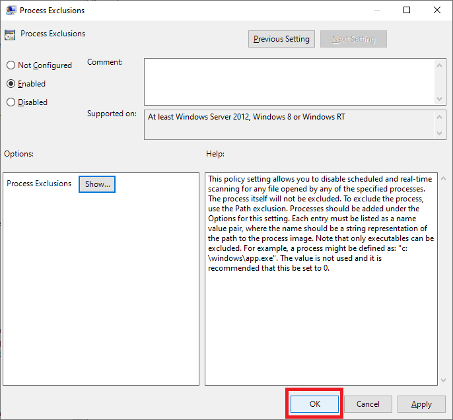Apply the policy setting
Viewport: 453px width, 420px height.
coord(421,404)
